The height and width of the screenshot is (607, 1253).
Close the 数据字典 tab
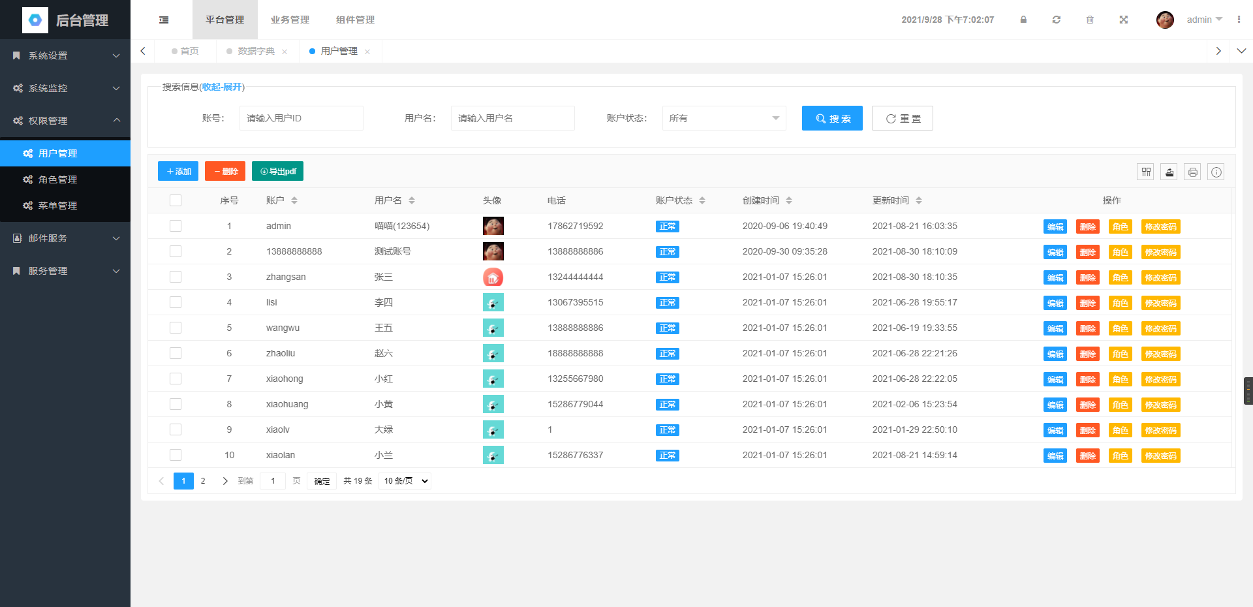click(x=285, y=52)
